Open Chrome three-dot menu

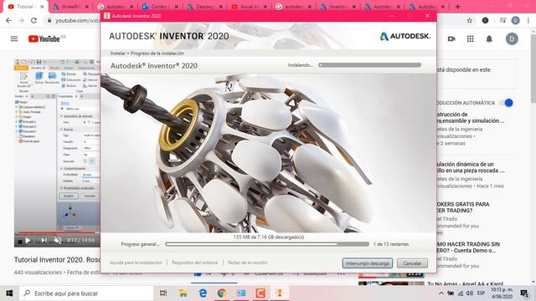pyautogui.click(x=528, y=20)
